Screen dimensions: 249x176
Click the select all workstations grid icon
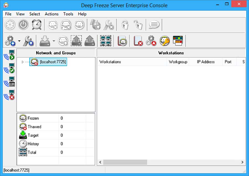pyautogui.click(x=106, y=41)
